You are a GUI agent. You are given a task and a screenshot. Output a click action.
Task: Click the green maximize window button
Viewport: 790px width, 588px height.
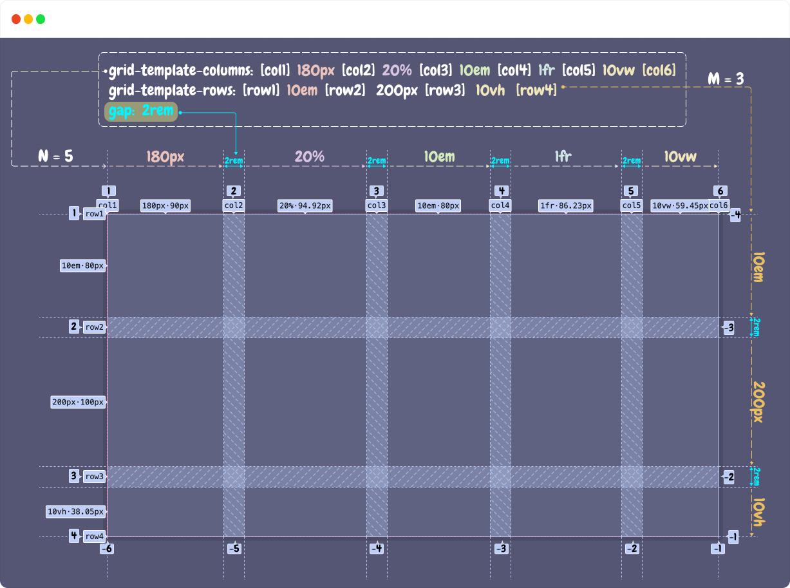(x=41, y=19)
